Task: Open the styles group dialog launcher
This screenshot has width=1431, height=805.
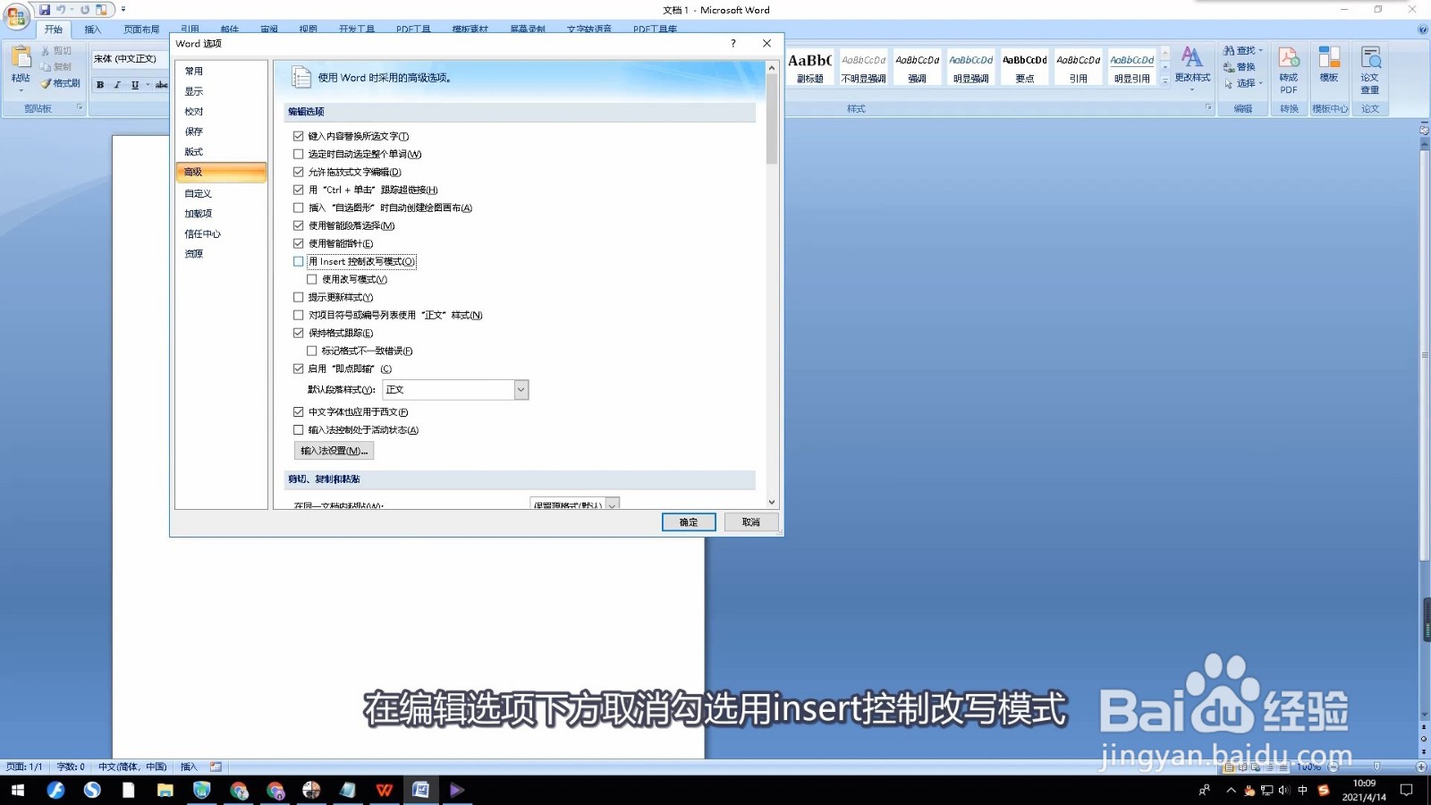Action: (x=1208, y=107)
